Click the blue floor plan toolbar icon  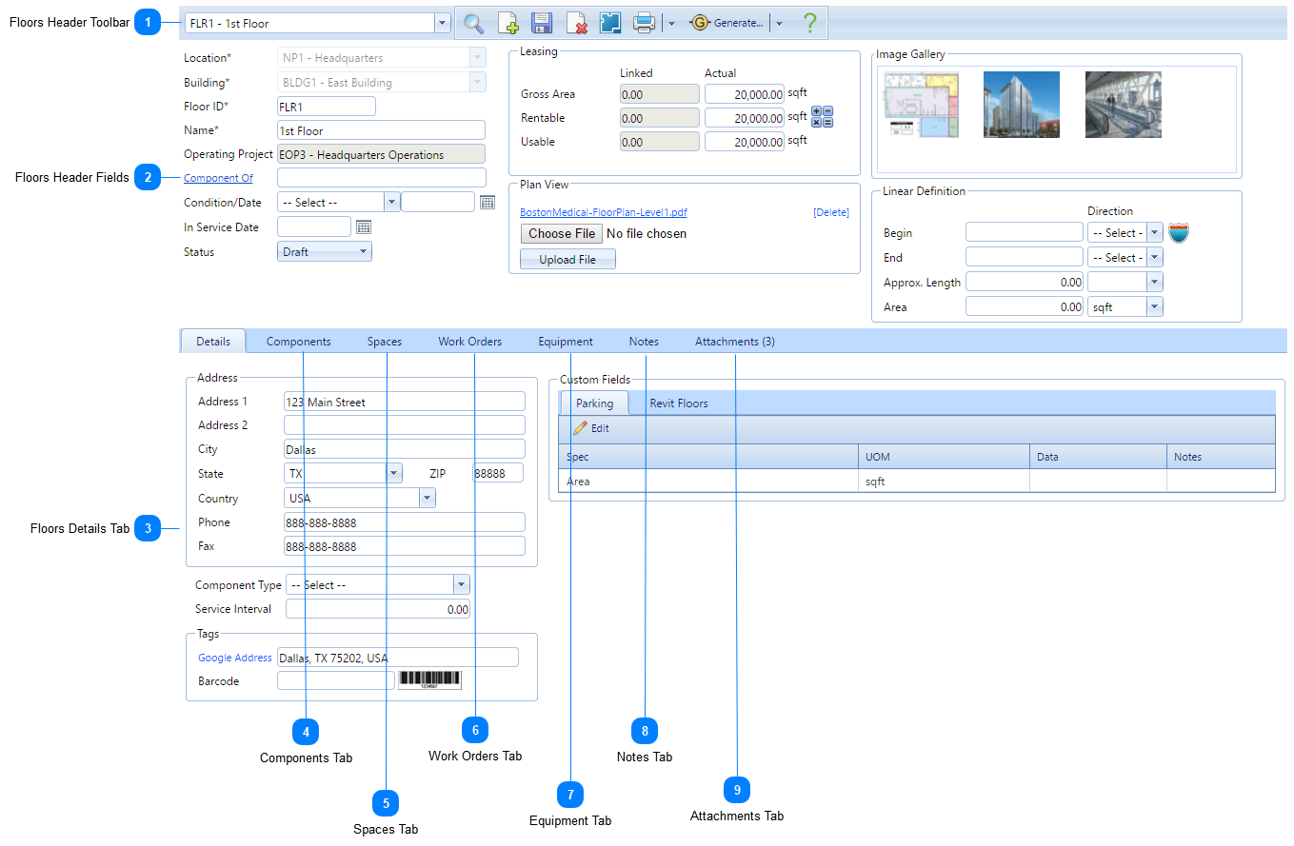pos(610,23)
